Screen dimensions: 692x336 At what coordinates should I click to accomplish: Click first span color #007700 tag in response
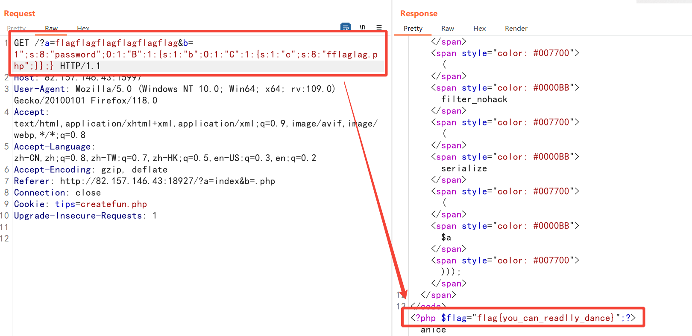point(505,53)
